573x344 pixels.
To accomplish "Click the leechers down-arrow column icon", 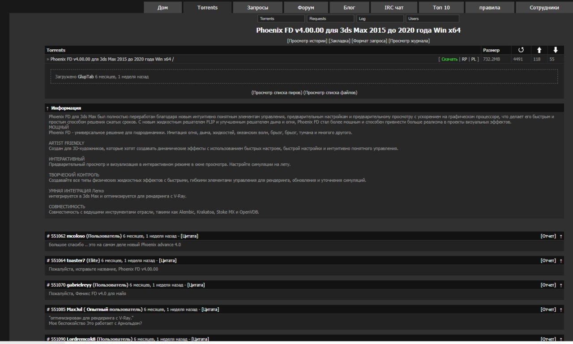I will point(556,50).
